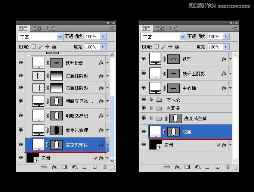Collapse left panel with double-arrow button
This screenshot has width=254, height=192.
(x=108, y=23)
